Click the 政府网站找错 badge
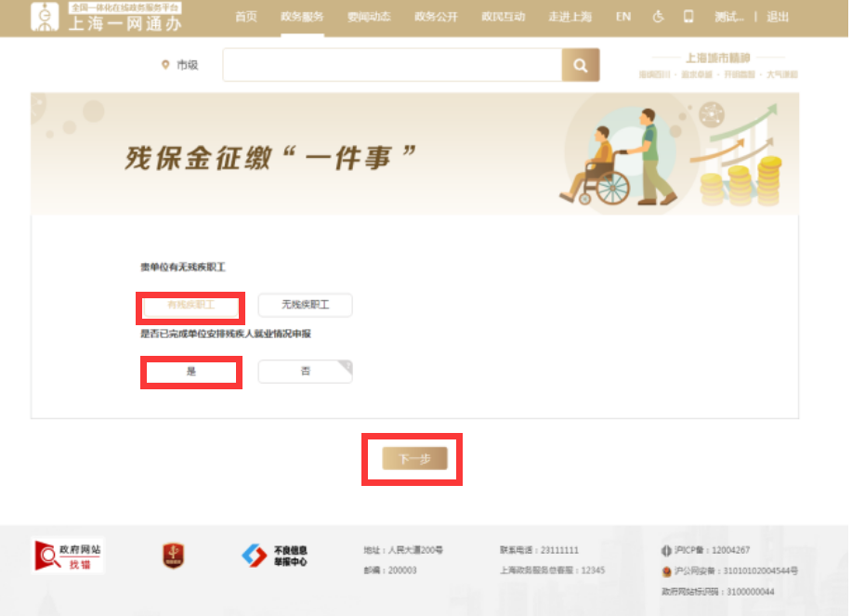The height and width of the screenshot is (616, 865). (68, 555)
